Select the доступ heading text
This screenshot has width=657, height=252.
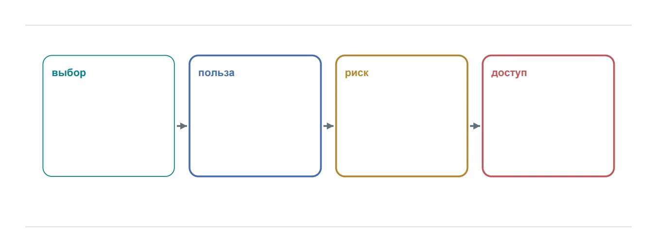click(x=509, y=73)
